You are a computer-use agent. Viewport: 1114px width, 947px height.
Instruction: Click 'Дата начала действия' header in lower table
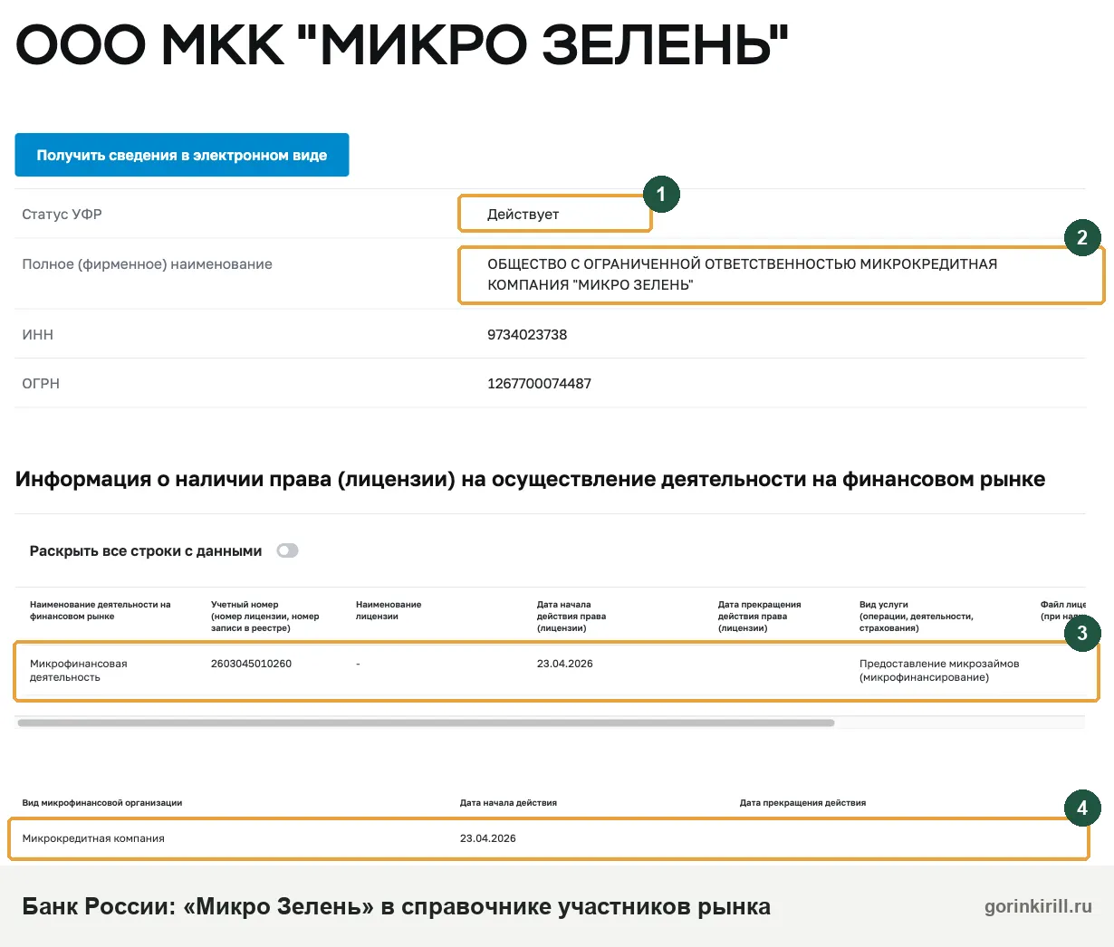pos(508,803)
